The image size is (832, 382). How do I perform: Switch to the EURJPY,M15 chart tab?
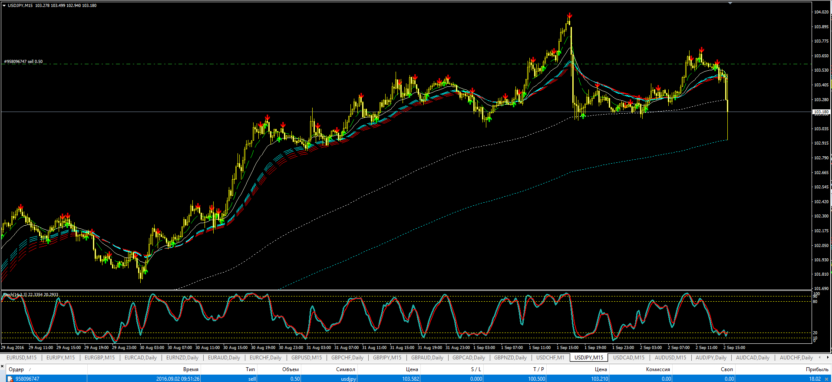click(x=60, y=358)
